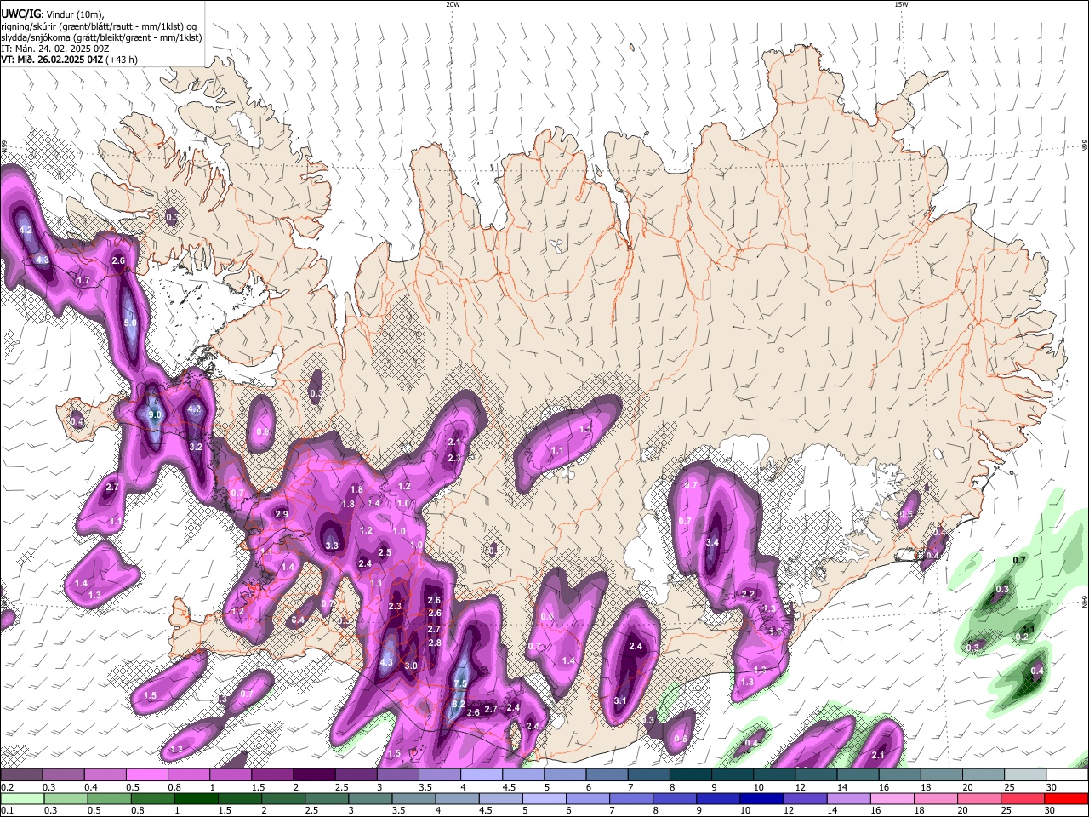Screen dimensions: 1089x817
Task: Click the '5.0' precipitation value on the map
Action: point(130,323)
